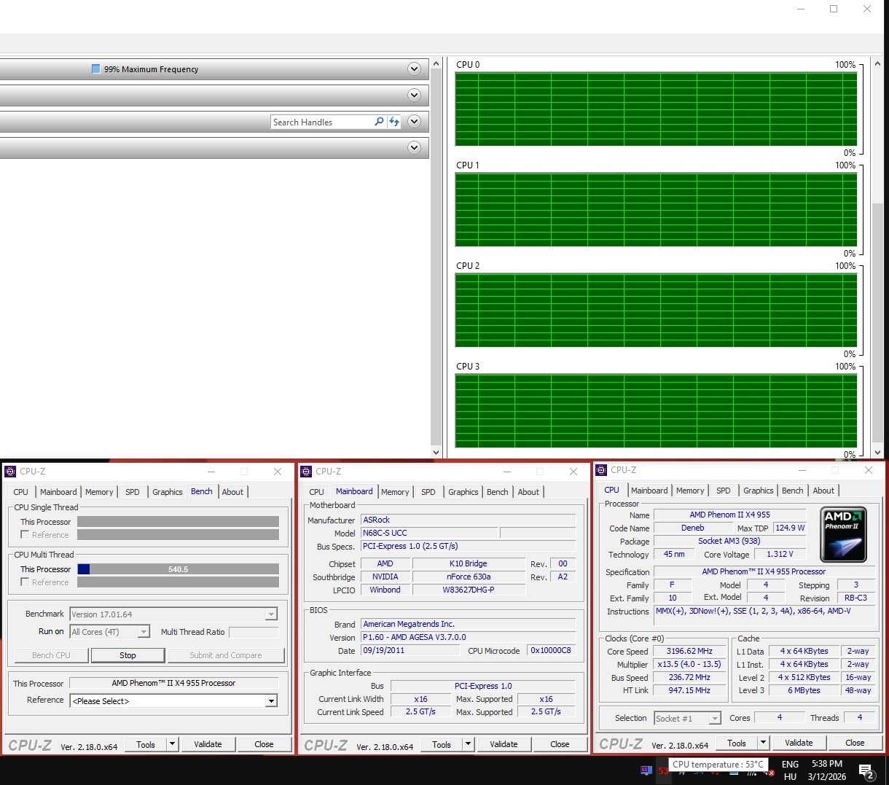Click the CPU graphs panel scrollbar thumb

[877, 324]
